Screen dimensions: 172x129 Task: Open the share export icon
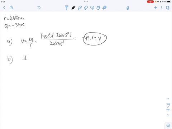11,8
